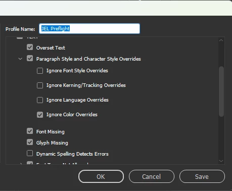Enable Ignore Font Style Overrides
The height and width of the screenshot is (191, 232).
pyautogui.click(x=40, y=71)
